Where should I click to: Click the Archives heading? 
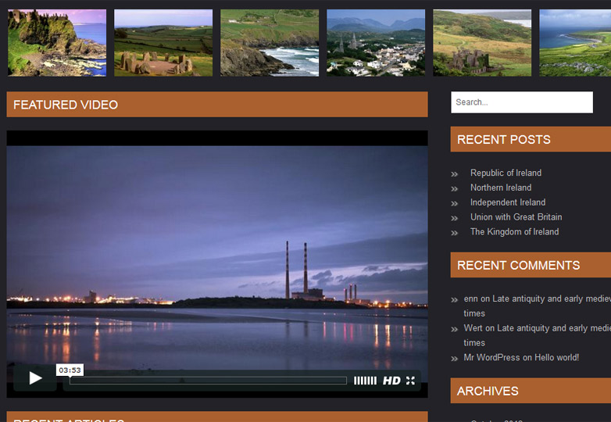[488, 392]
